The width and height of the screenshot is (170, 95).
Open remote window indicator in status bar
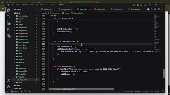[7, 91]
